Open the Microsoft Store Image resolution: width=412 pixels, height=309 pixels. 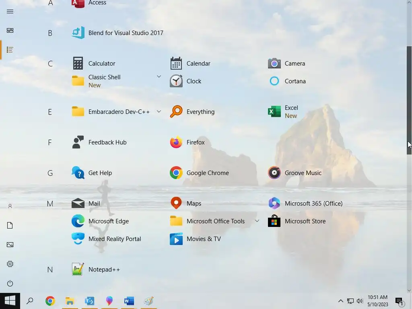pyautogui.click(x=297, y=221)
